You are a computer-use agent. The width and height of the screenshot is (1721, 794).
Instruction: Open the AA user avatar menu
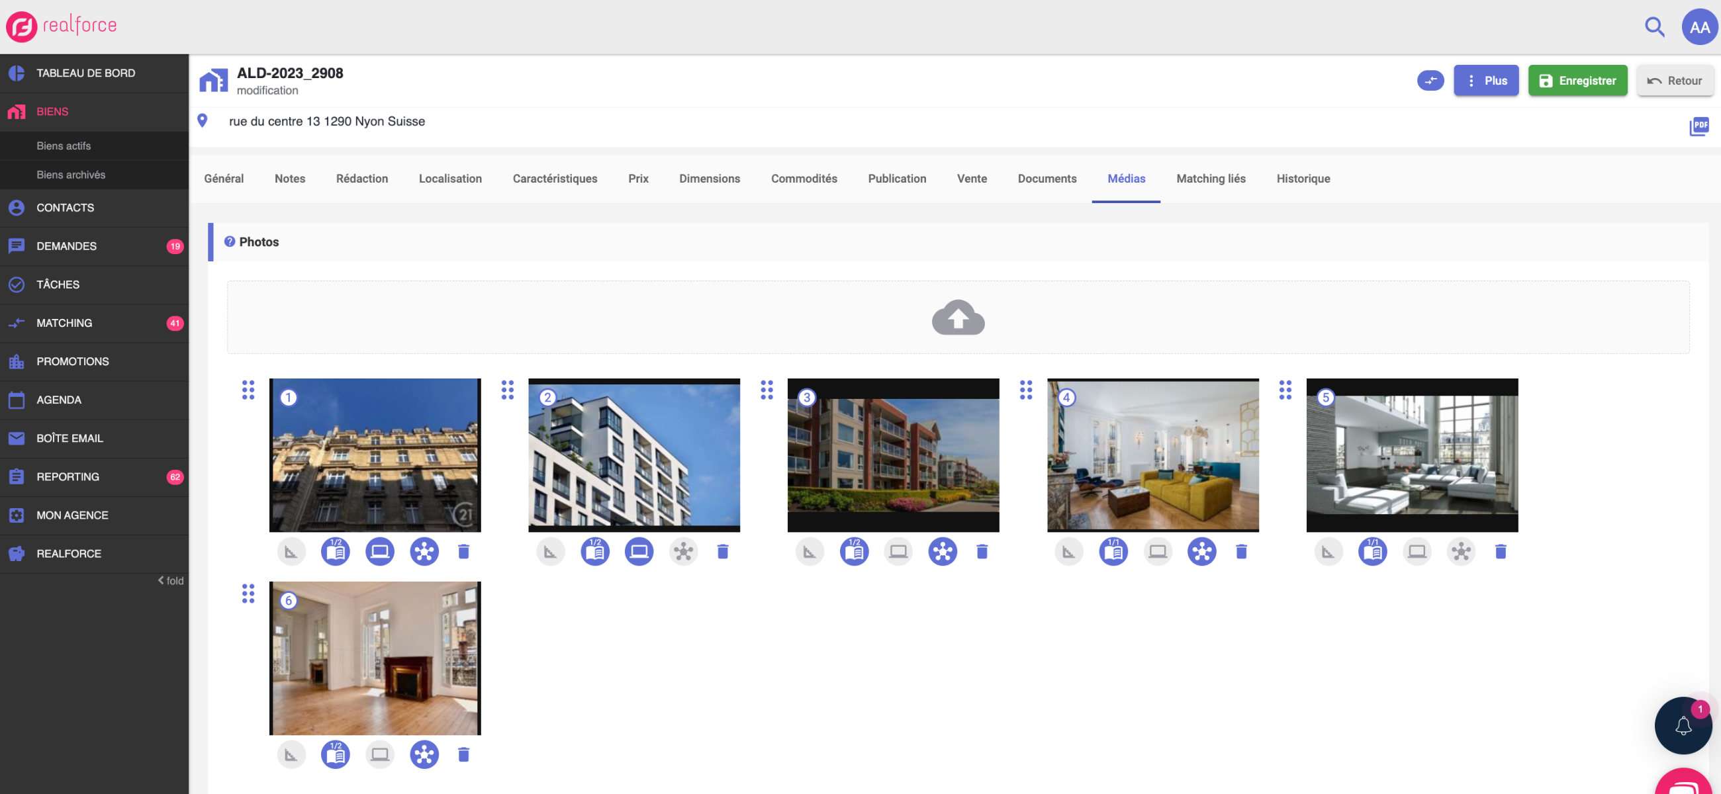pos(1699,26)
